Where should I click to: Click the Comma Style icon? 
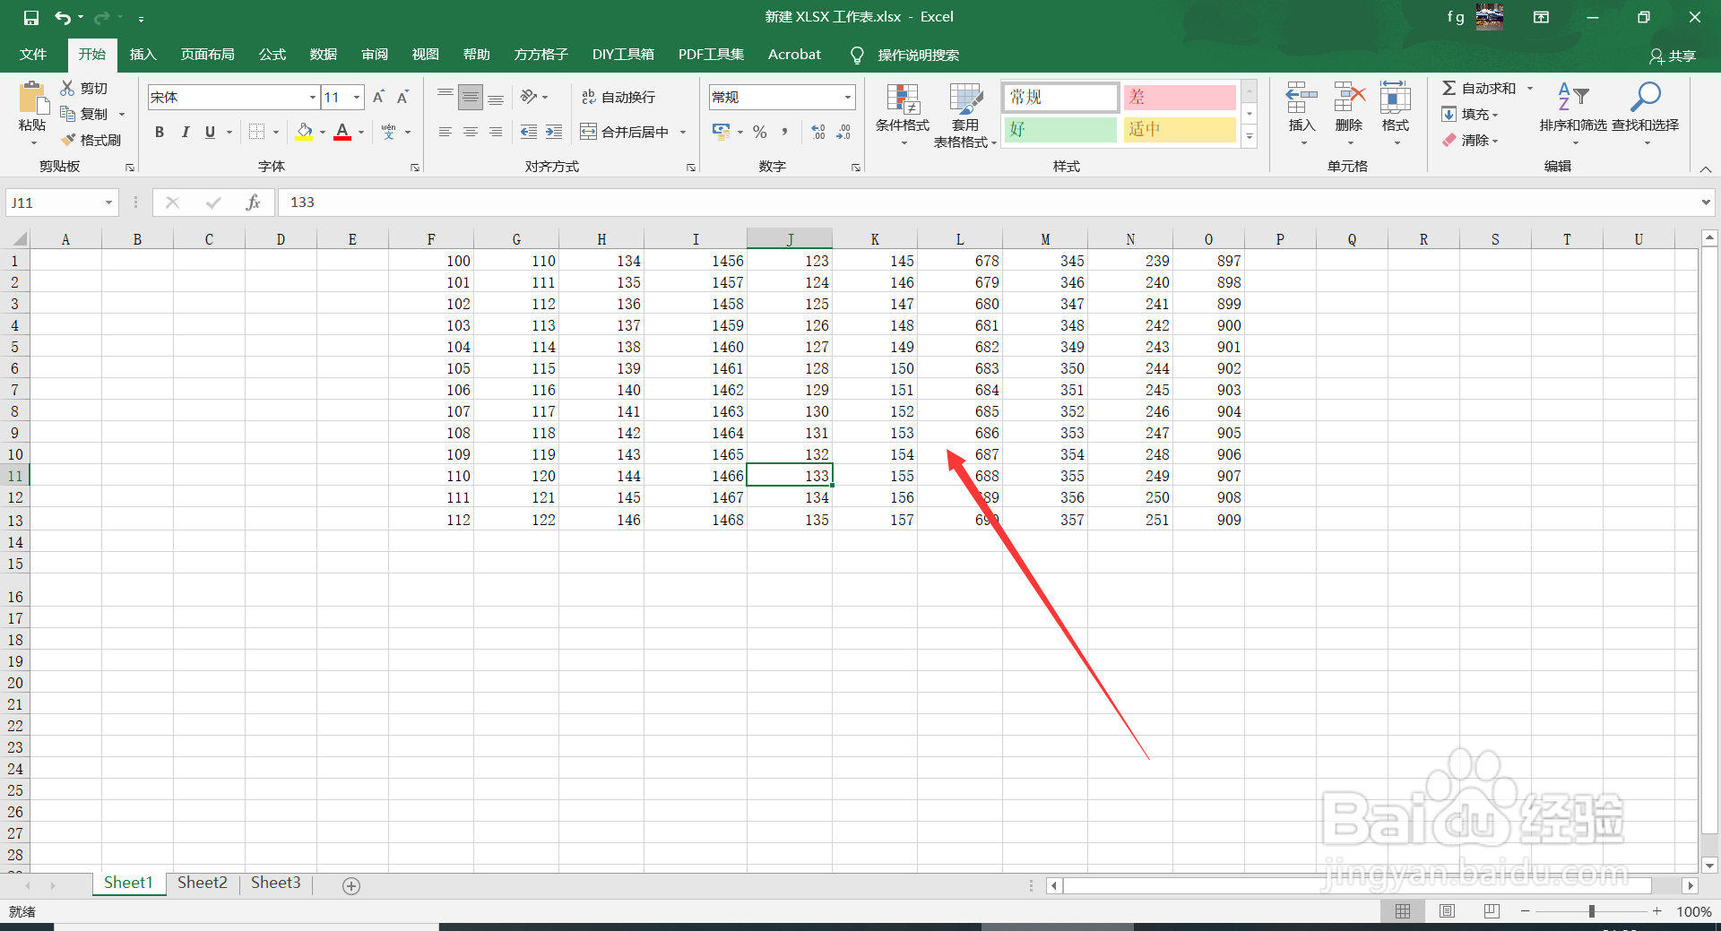tap(785, 132)
